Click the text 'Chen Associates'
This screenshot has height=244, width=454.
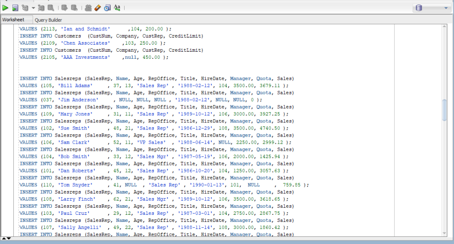86,43
